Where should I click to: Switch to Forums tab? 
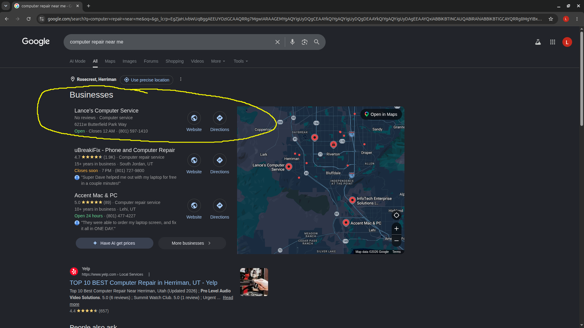click(x=151, y=61)
